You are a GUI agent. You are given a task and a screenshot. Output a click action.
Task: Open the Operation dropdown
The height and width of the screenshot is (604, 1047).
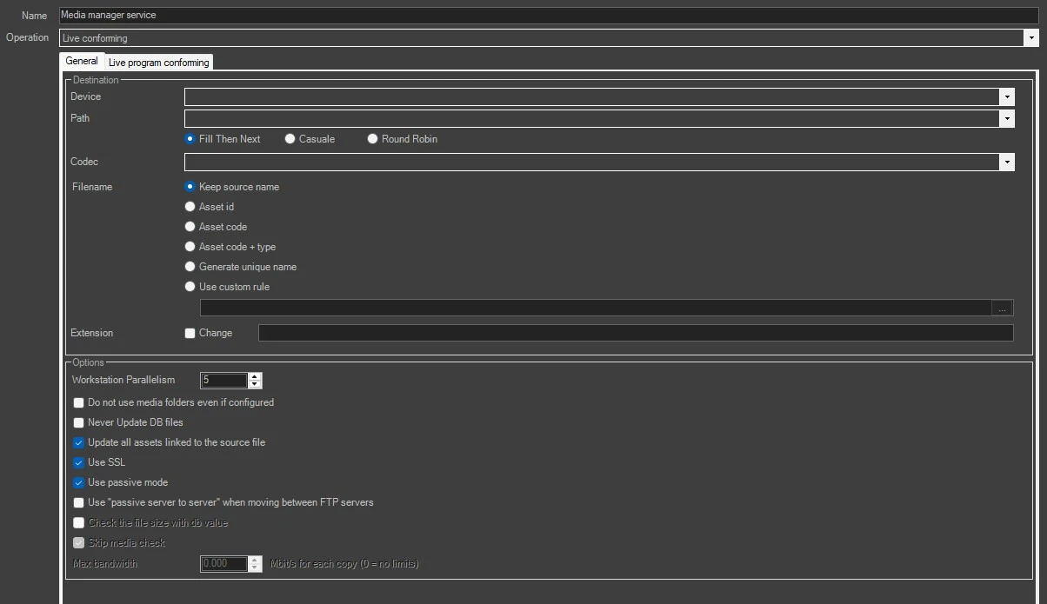pos(1031,38)
